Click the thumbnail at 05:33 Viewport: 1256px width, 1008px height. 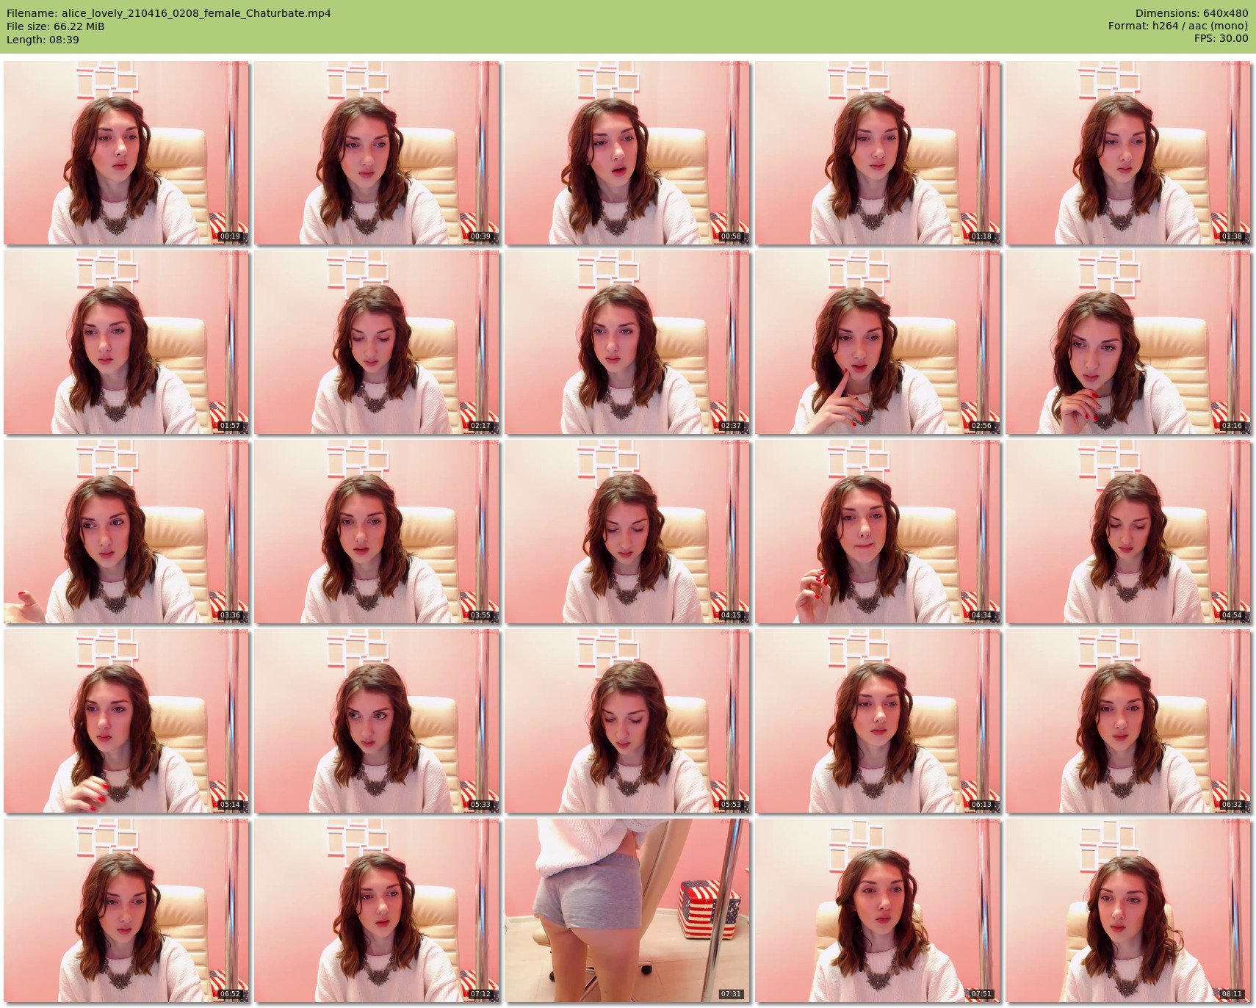pyautogui.click(x=377, y=721)
